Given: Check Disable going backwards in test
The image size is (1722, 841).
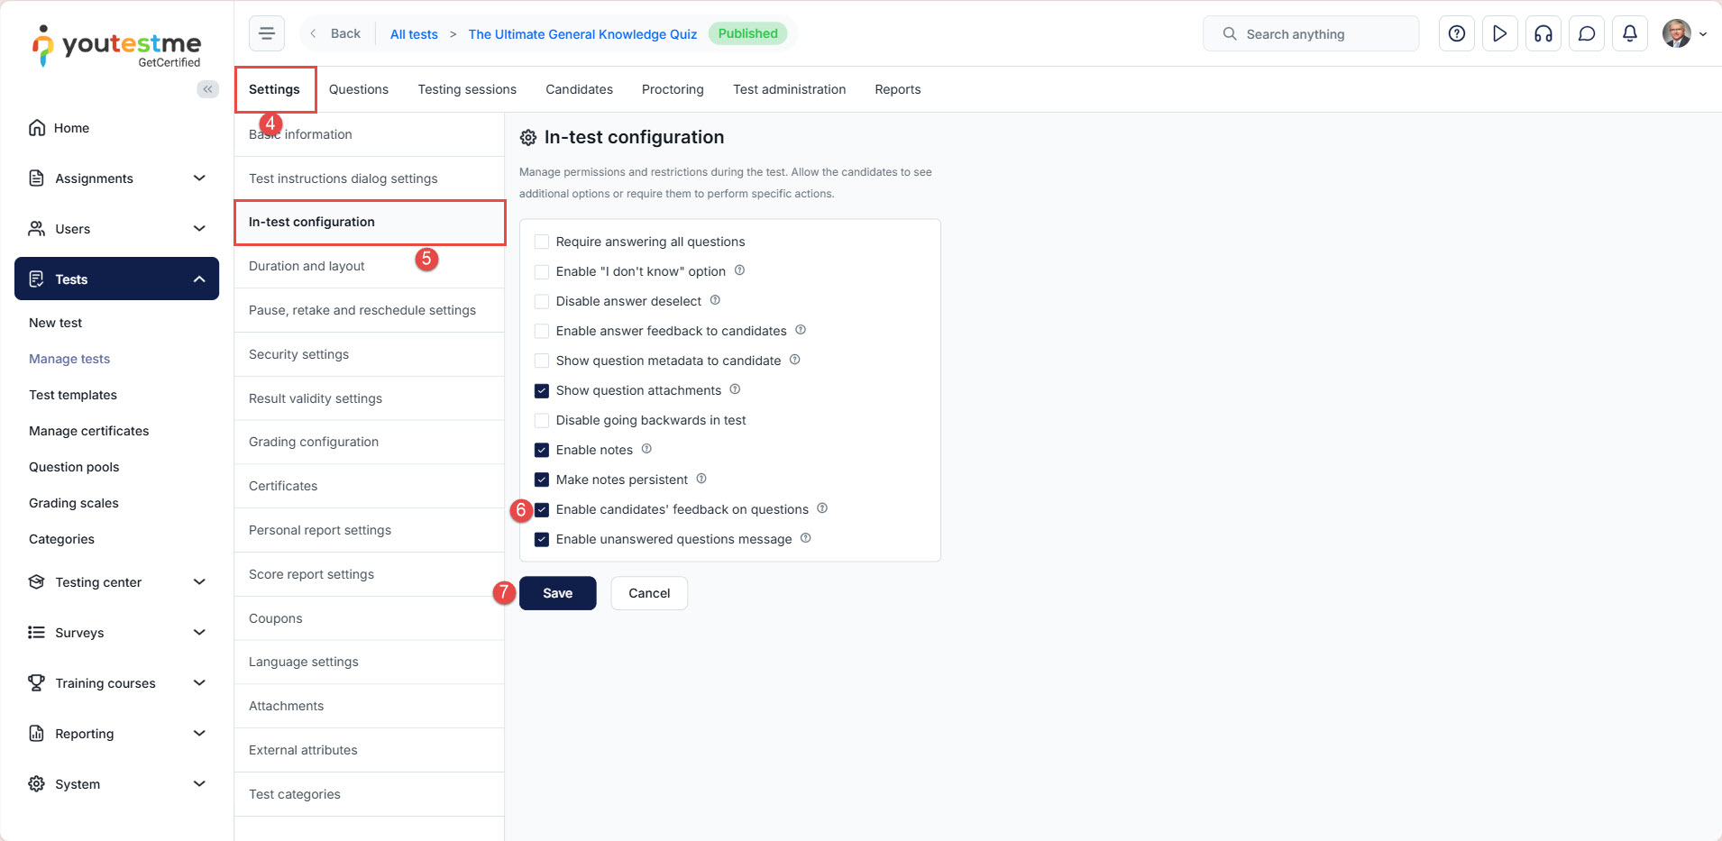Looking at the screenshot, I should (x=542, y=420).
